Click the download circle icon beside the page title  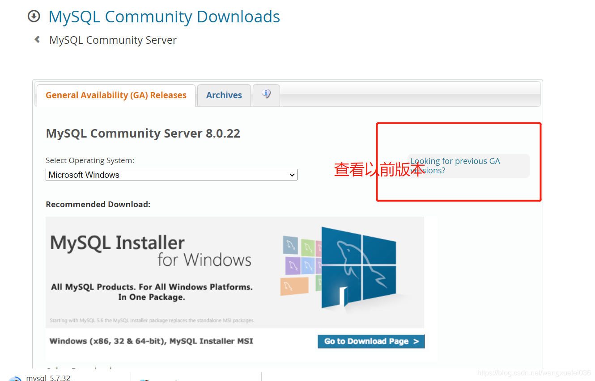tap(34, 17)
